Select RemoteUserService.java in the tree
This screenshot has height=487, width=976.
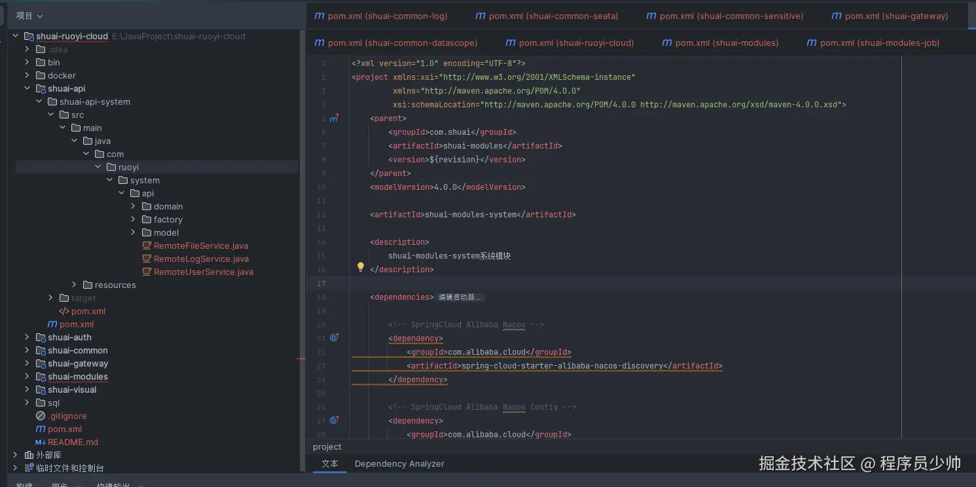[x=203, y=272]
